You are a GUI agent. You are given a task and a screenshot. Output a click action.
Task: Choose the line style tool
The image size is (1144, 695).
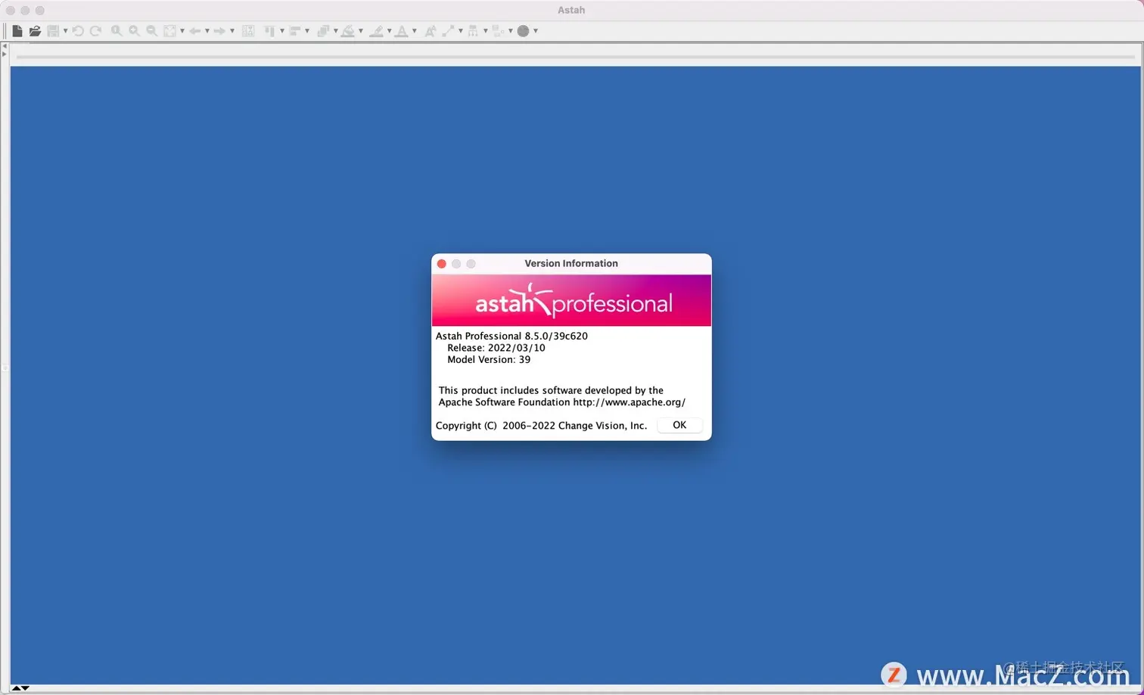coord(449,31)
